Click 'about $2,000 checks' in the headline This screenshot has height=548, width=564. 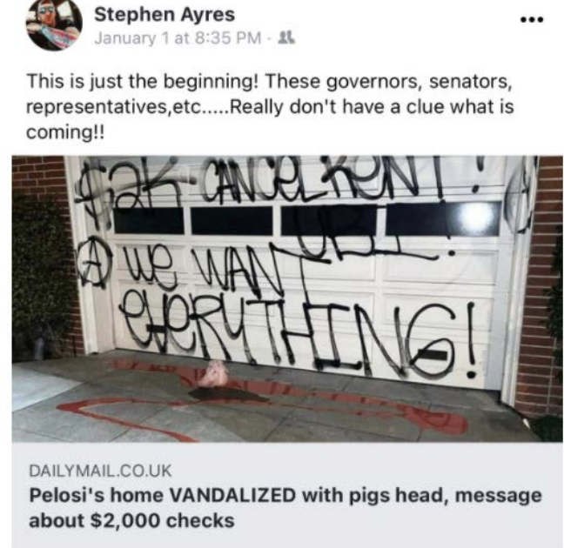(x=131, y=520)
